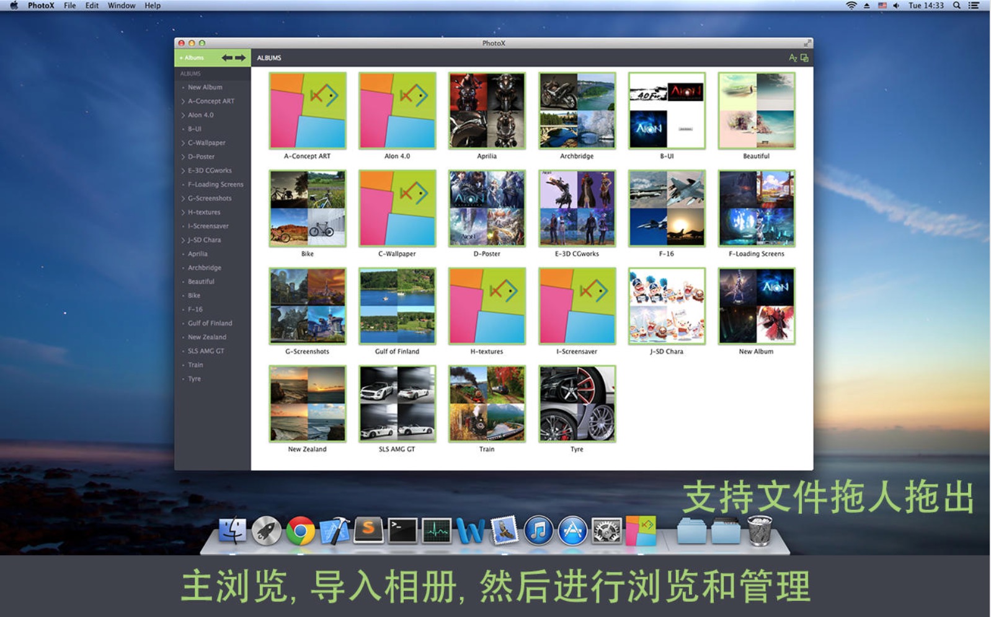Click the back arrow in PhotoX toolbar

[227, 58]
